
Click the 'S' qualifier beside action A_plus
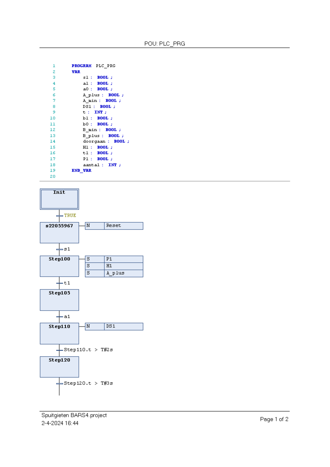tap(95, 273)
